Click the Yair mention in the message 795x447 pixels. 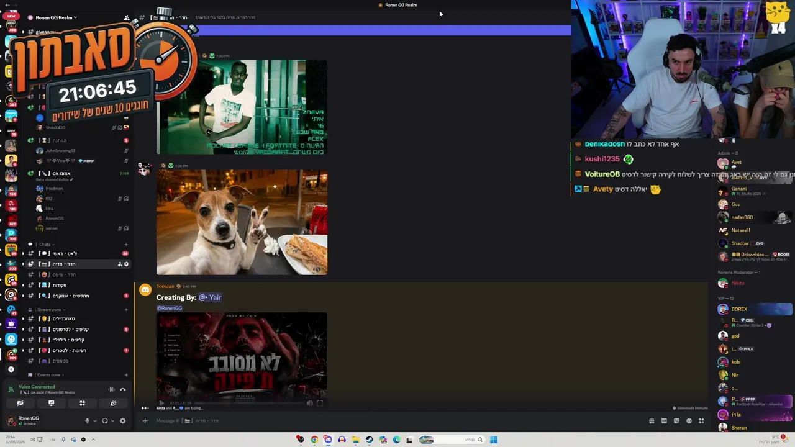[210, 297]
